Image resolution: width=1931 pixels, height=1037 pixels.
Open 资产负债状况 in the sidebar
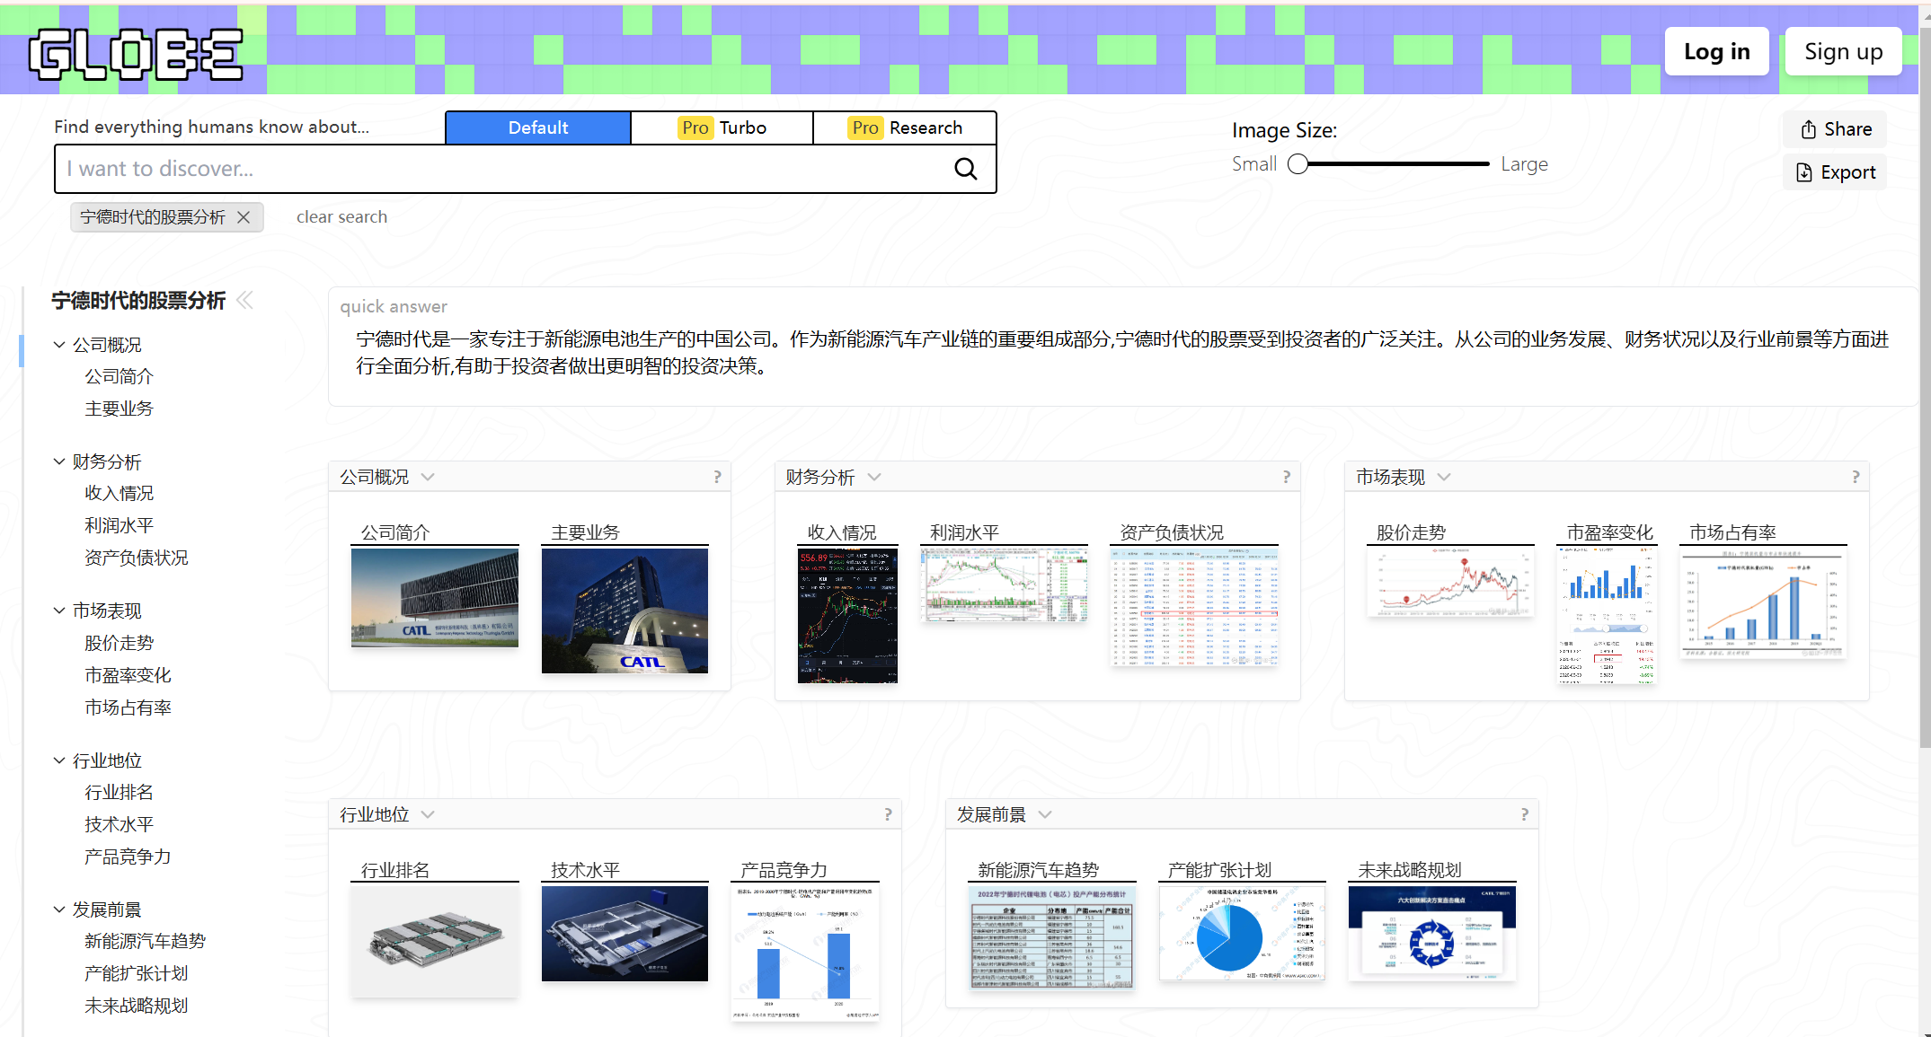coord(136,558)
